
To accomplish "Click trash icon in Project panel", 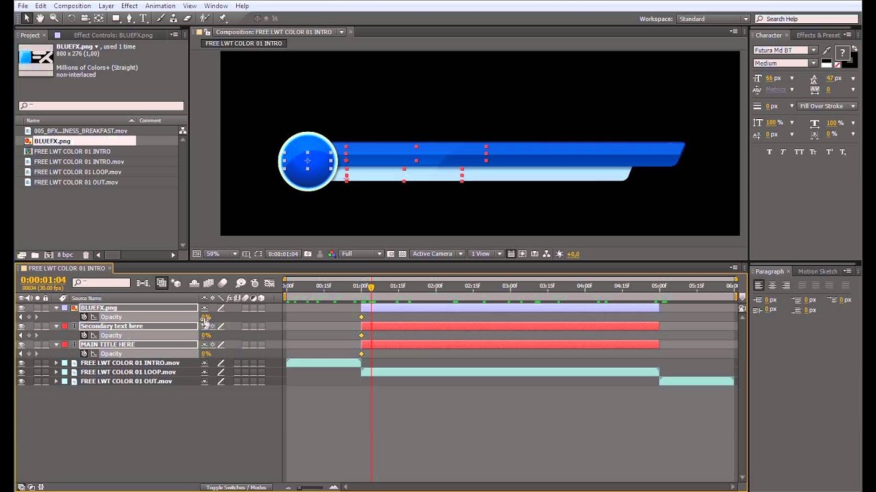I will click(x=86, y=255).
